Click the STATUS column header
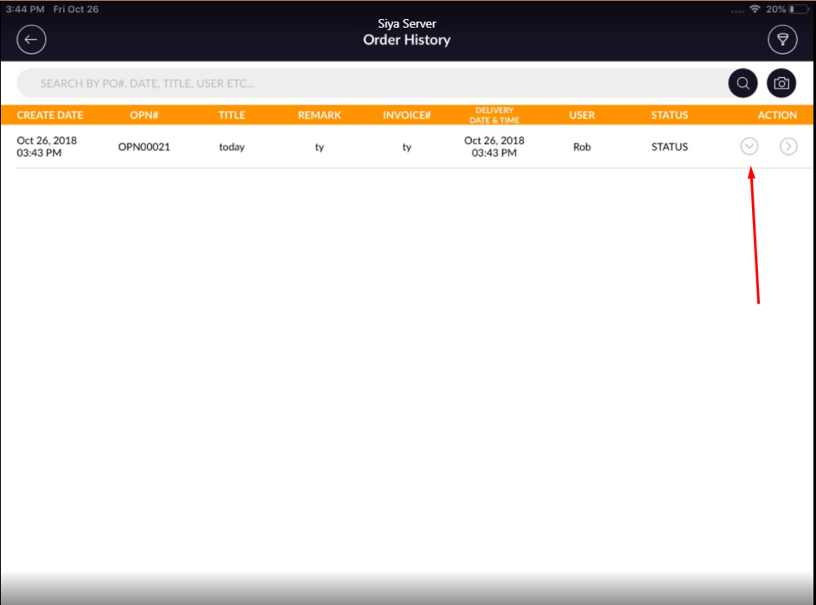The height and width of the screenshot is (605, 816). point(670,115)
